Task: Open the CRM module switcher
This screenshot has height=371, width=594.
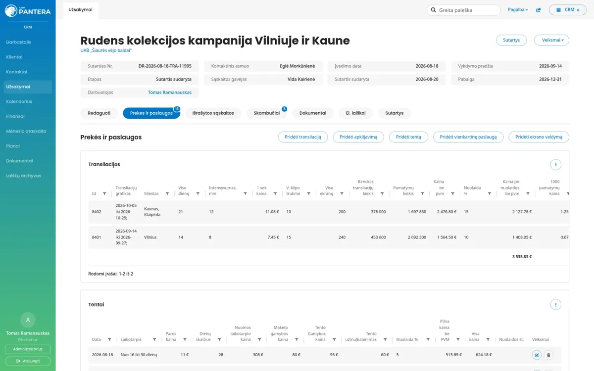Action: point(568,10)
